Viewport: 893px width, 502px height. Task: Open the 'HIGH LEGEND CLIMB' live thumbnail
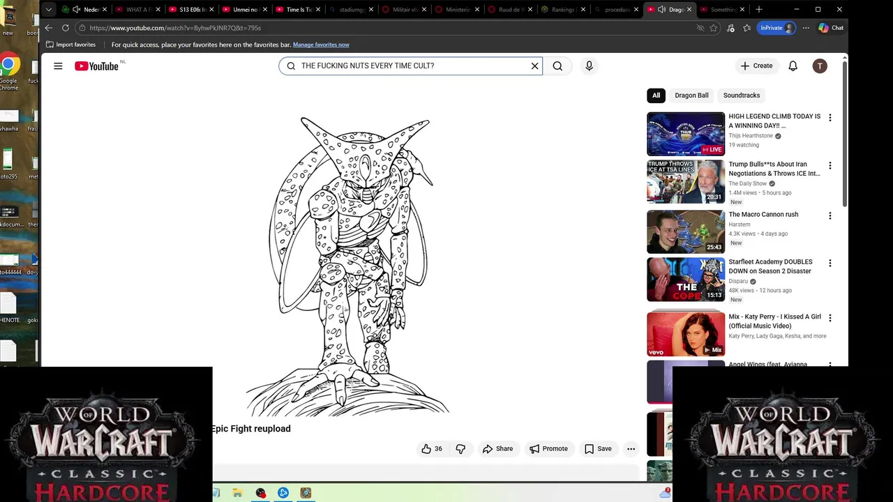coord(686,134)
